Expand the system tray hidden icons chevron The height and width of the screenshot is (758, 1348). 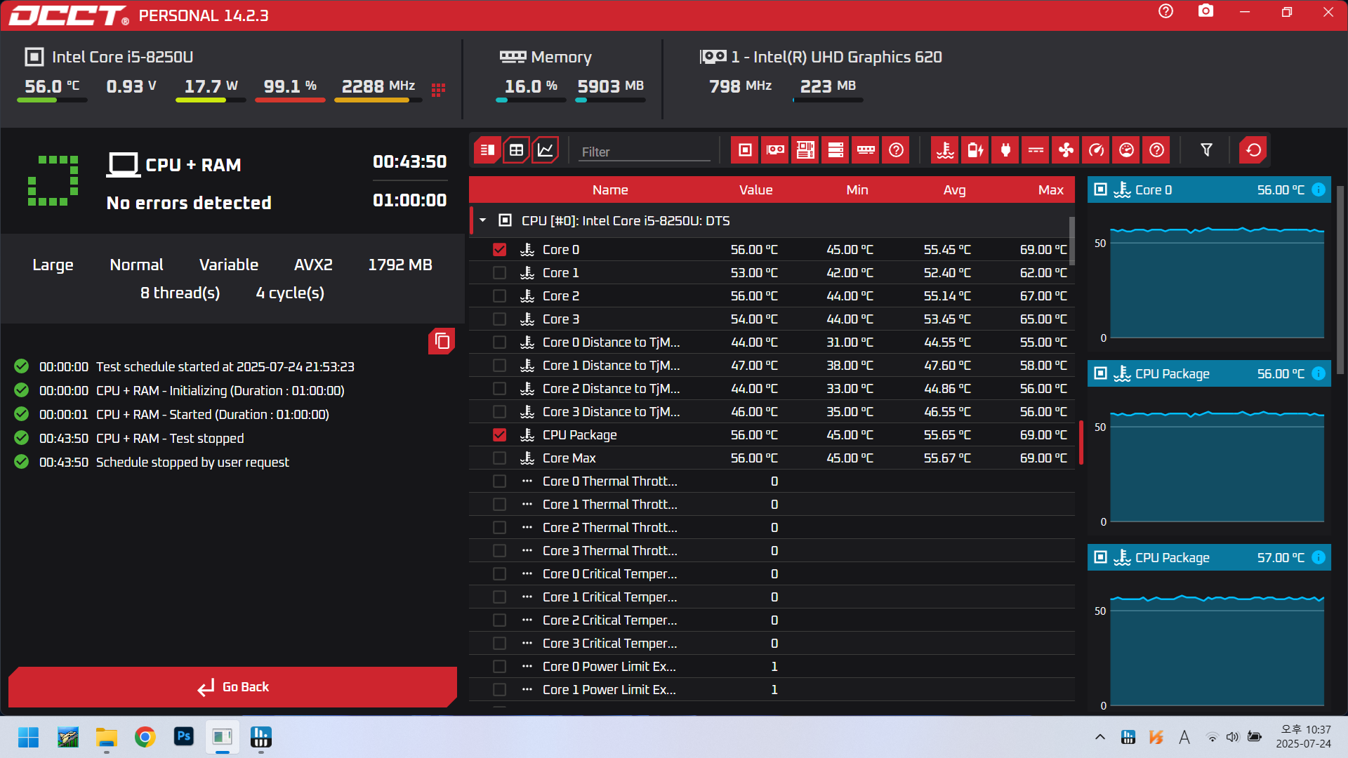pos(1100,737)
